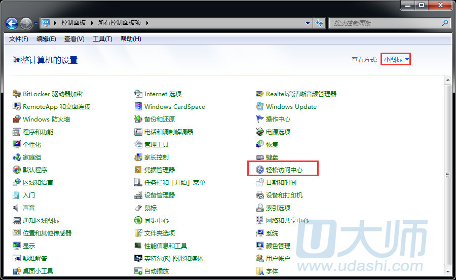Viewport: 456px width, 280px height.
Task: Click the Forward navigation button
Action: [26, 24]
